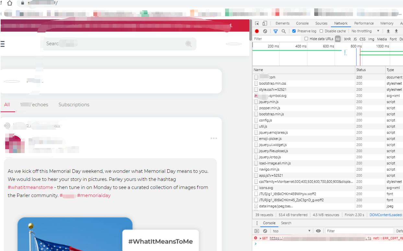This screenshot has width=403, height=251.
Task: Click the import HAR file arrow
Action: [388, 31]
